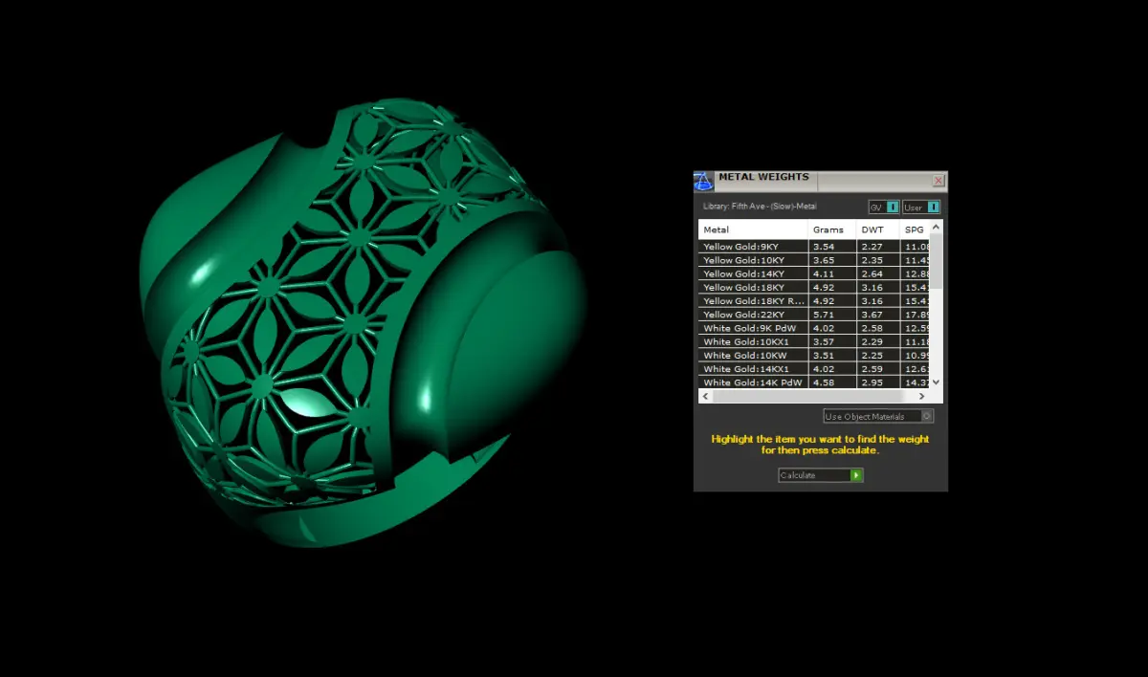Image resolution: width=1148 pixels, height=677 pixels.
Task: Click the horizontal scrollbar thumb
Action: 806,396
